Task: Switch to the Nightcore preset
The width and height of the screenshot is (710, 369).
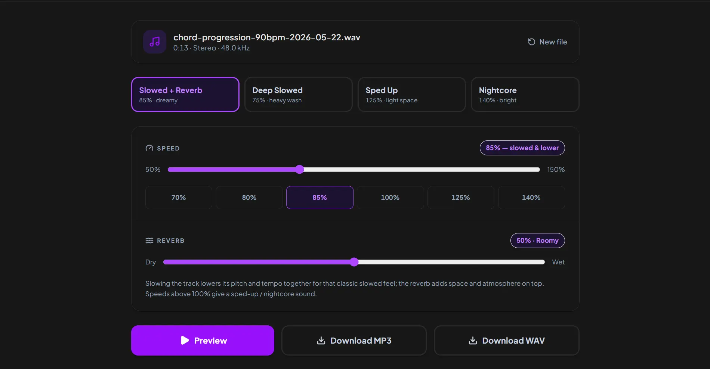Action: pyautogui.click(x=525, y=94)
